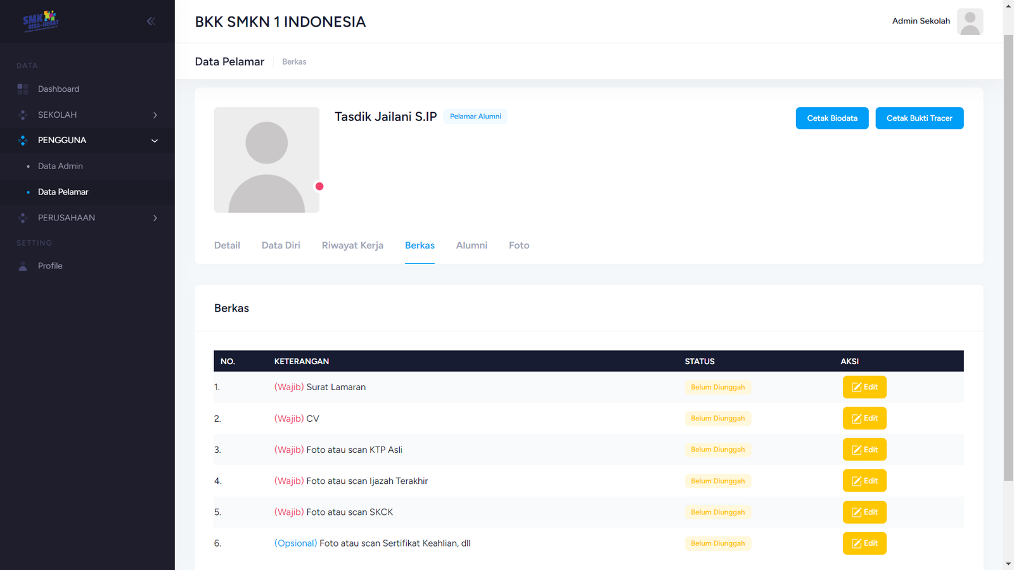
Task: Switch to the Riwayat Kerja tab
Action: pyautogui.click(x=352, y=246)
